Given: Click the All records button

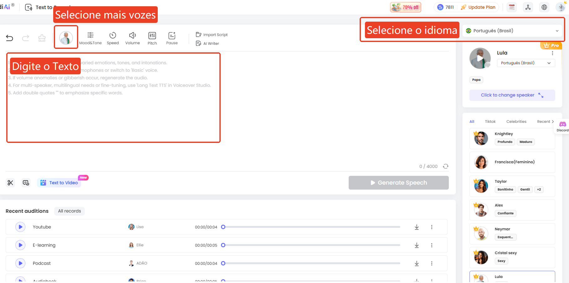Looking at the screenshot, I should pyautogui.click(x=69, y=211).
